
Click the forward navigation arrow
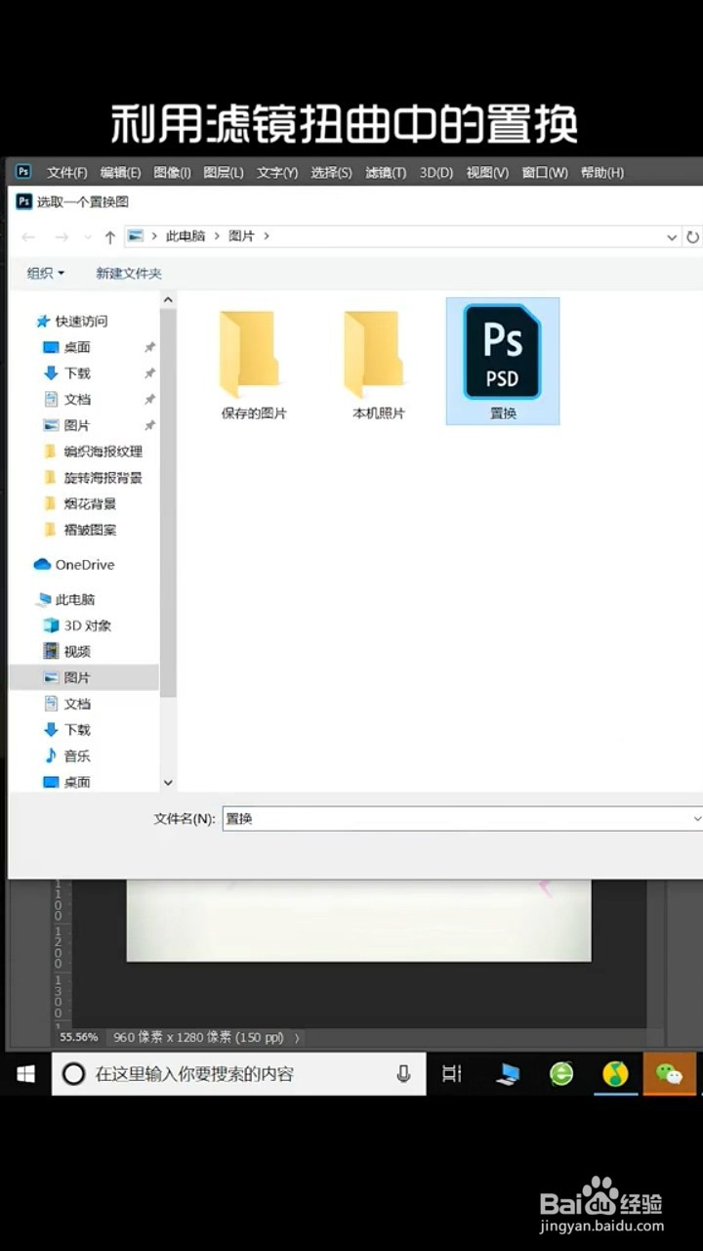(62, 237)
